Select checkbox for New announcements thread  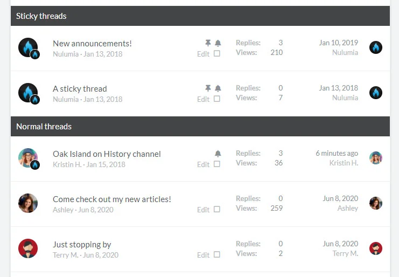(x=217, y=53)
